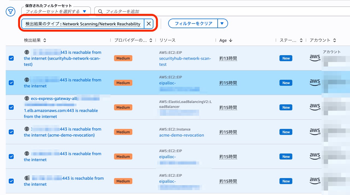Click finding icon in ecs-express-gateway-alb row
Viewport: 350px width, 195px height.
(27, 98)
